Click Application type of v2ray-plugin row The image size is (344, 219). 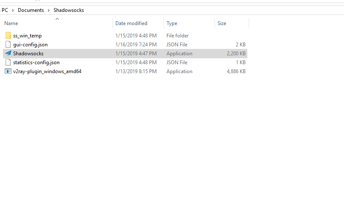click(x=179, y=71)
